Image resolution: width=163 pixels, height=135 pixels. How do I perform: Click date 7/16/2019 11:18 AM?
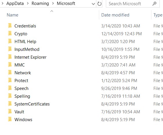(x=121, y=96)
